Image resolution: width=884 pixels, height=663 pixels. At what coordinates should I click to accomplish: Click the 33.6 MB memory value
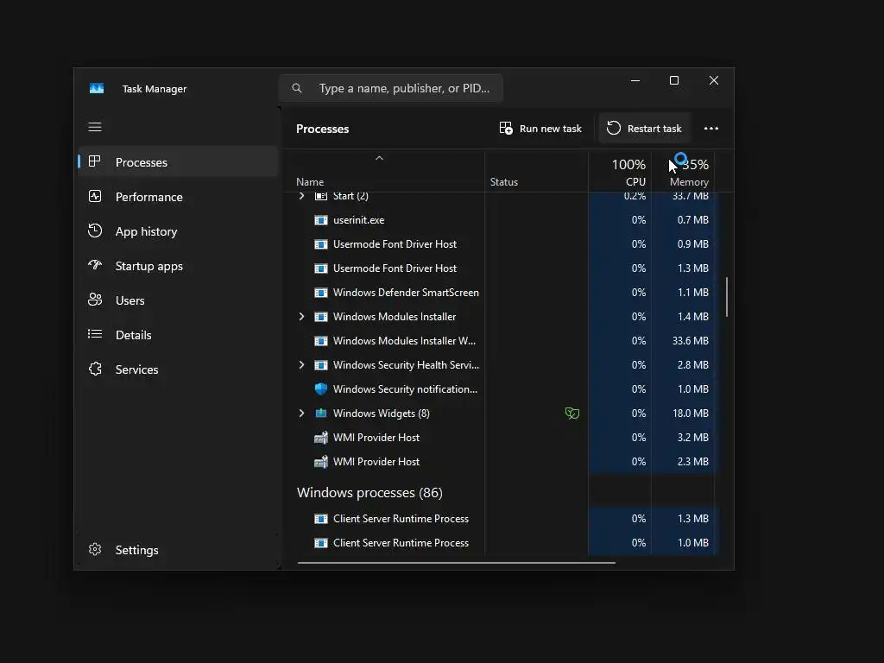coord(690,341)
